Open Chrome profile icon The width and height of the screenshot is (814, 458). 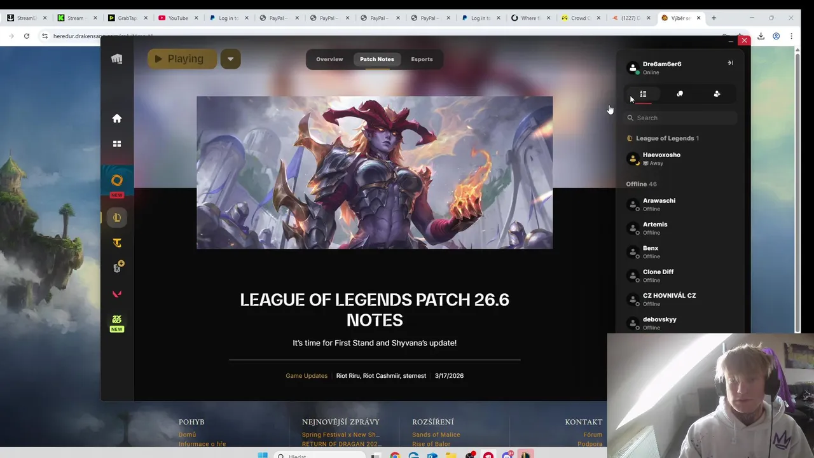(x=776, y=36)
